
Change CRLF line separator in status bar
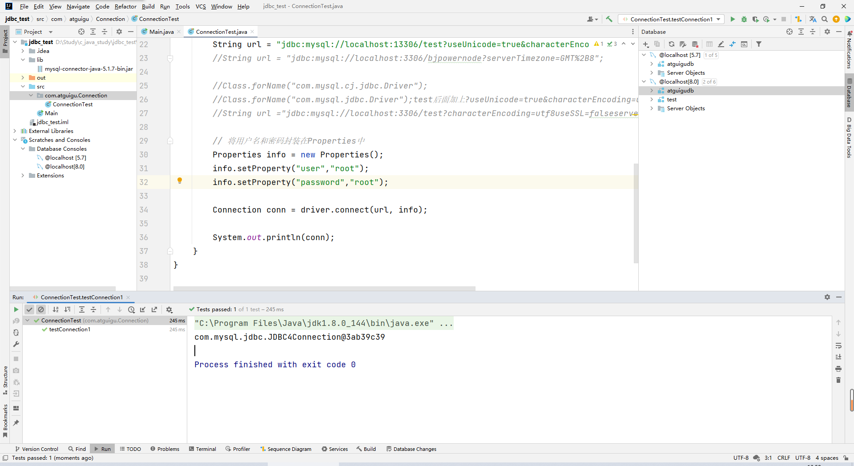tap(784, 458)
